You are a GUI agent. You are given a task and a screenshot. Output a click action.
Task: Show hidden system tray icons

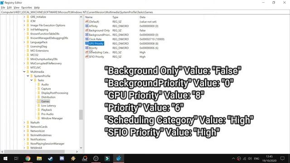pyautogui.click(x=233, y=158)
